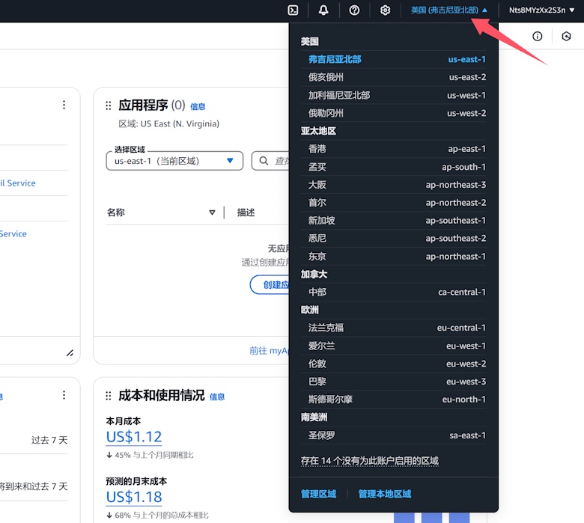The height and width of the screenshot is (523, 584).
Task: Grab the drag handle of 成本和使用情况 widget
Action: click(x=109, y=396)
